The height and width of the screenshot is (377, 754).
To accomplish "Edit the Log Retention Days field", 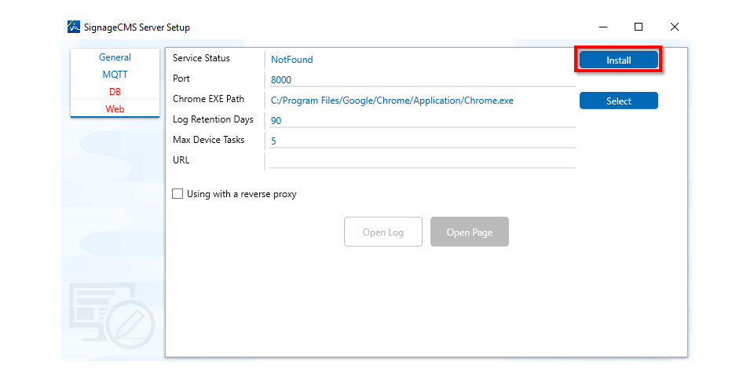I will tap(423, 121).
